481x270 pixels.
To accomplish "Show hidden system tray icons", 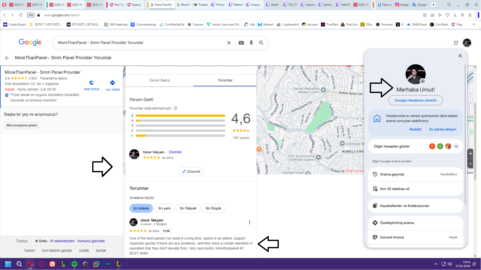I will pyautogui.click(x=436, y=264).
